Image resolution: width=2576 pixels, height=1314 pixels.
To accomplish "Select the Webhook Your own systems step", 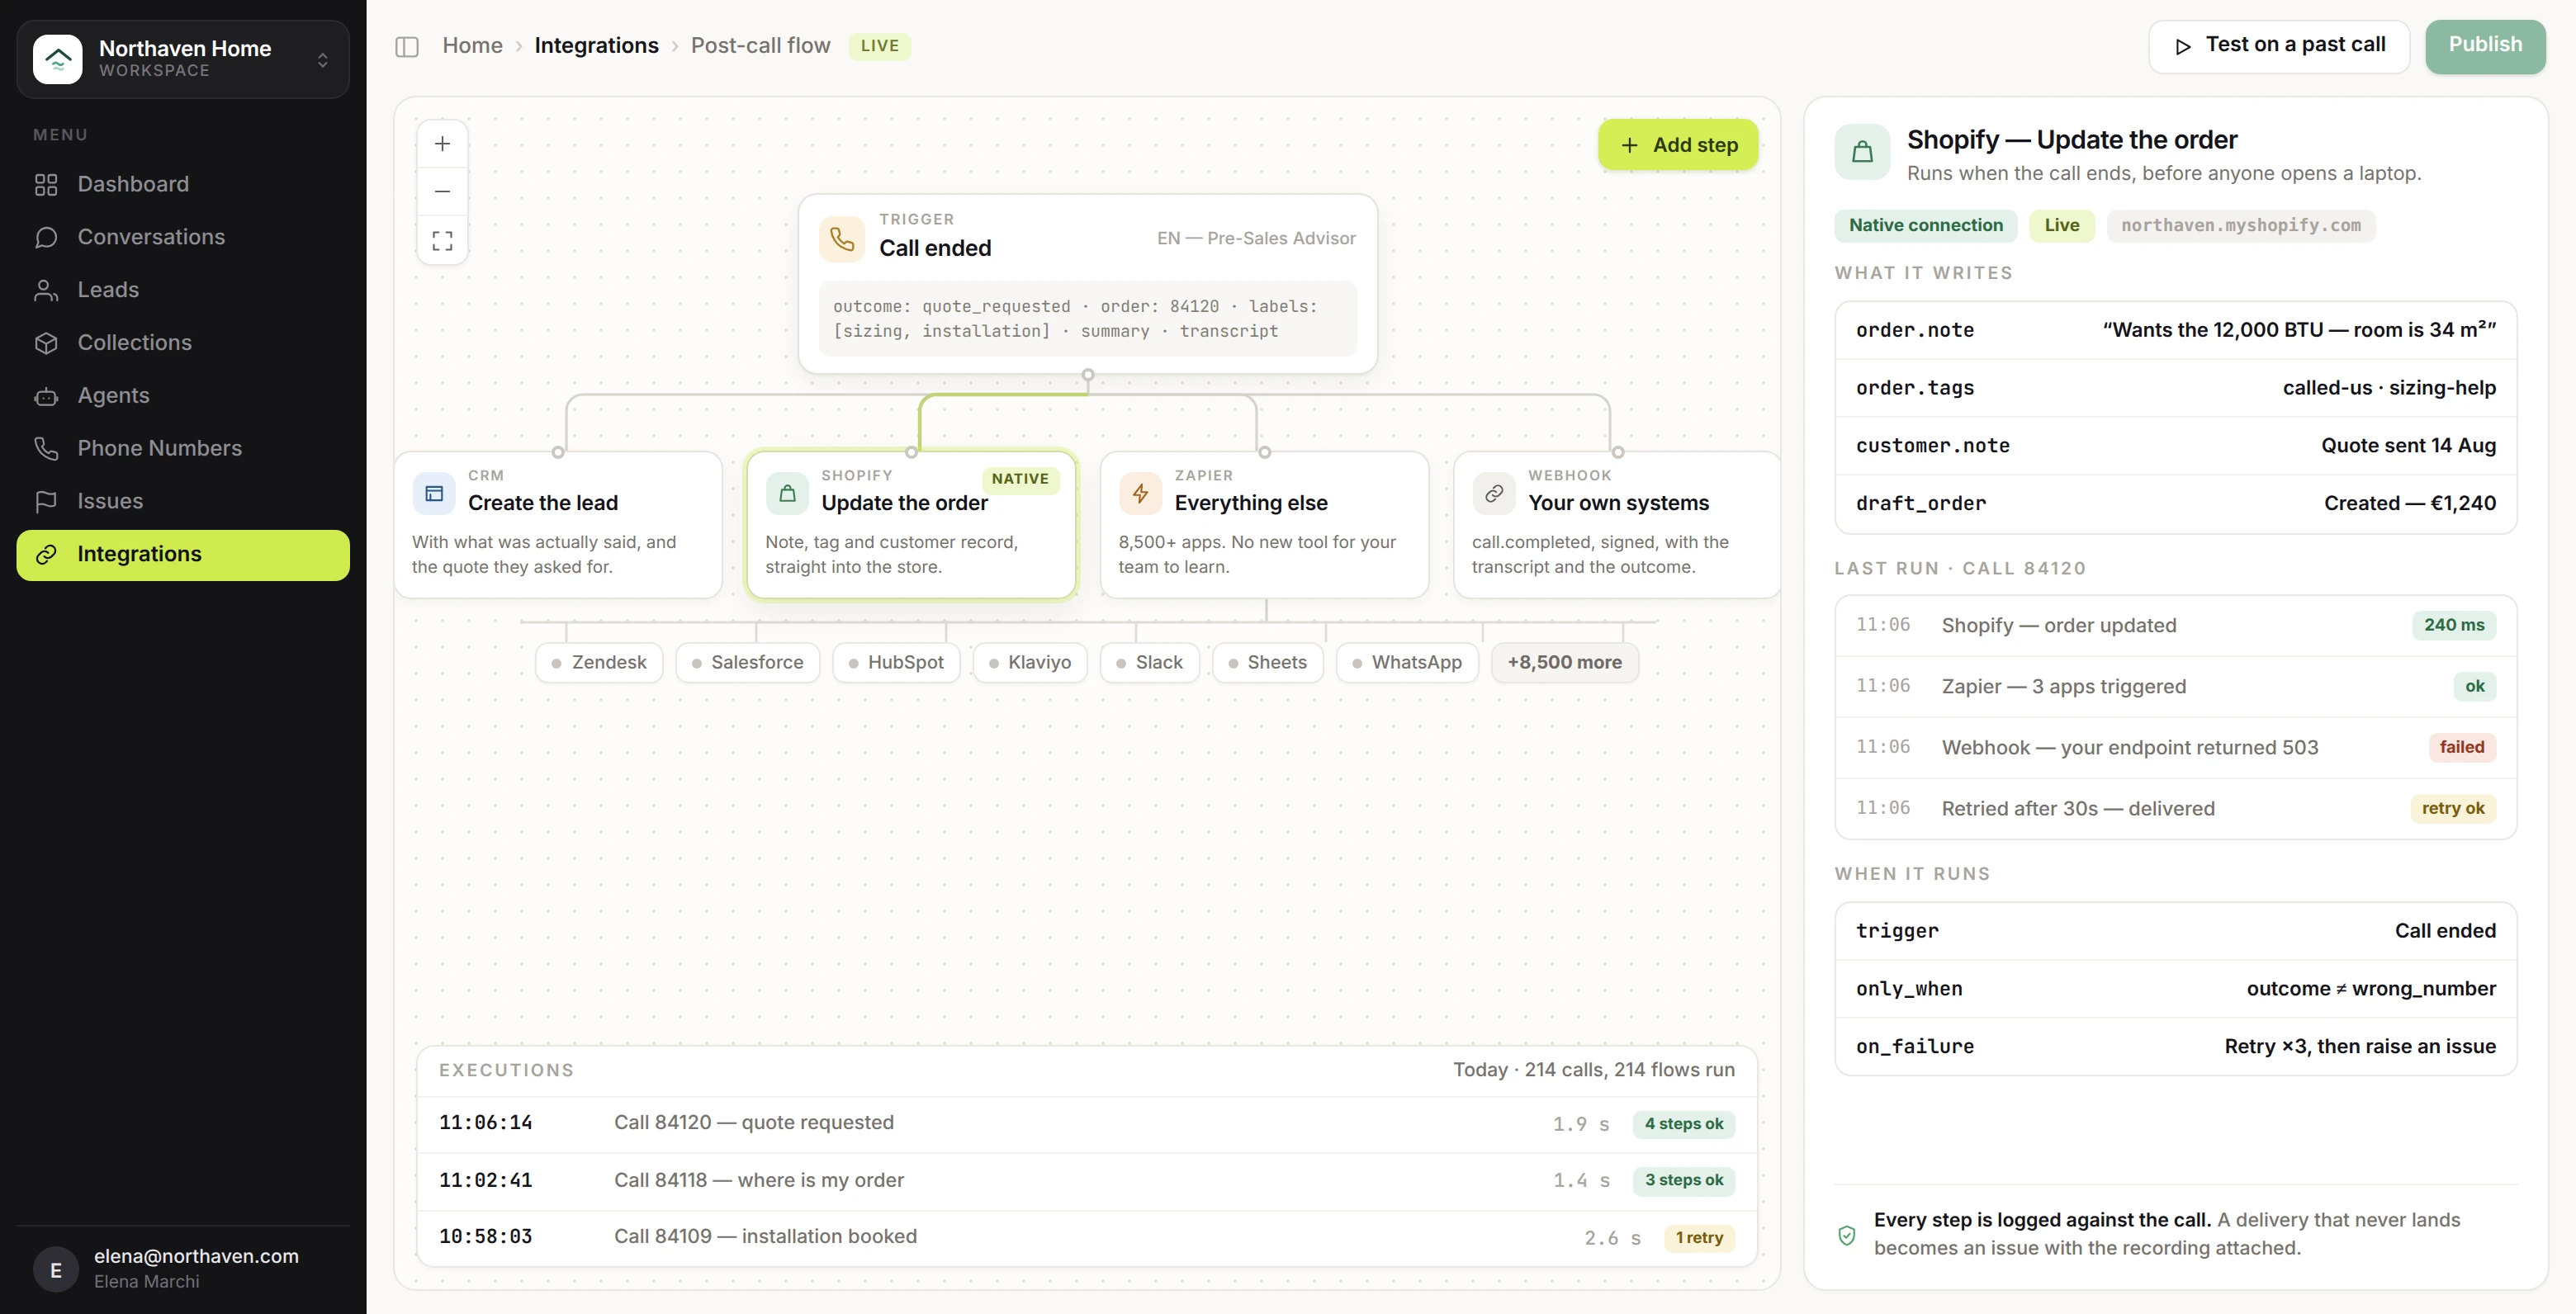I will [1617, 525].
